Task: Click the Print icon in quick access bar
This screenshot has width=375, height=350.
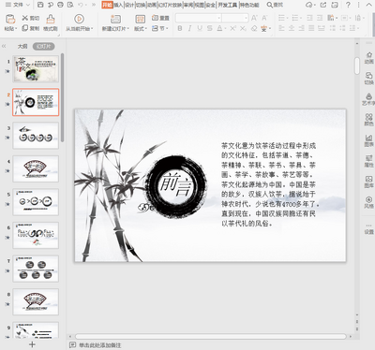Action: pos(60,5)
